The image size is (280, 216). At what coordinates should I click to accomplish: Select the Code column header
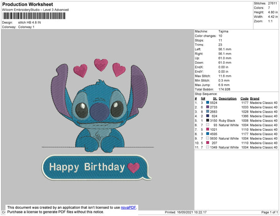coord(244,99)
